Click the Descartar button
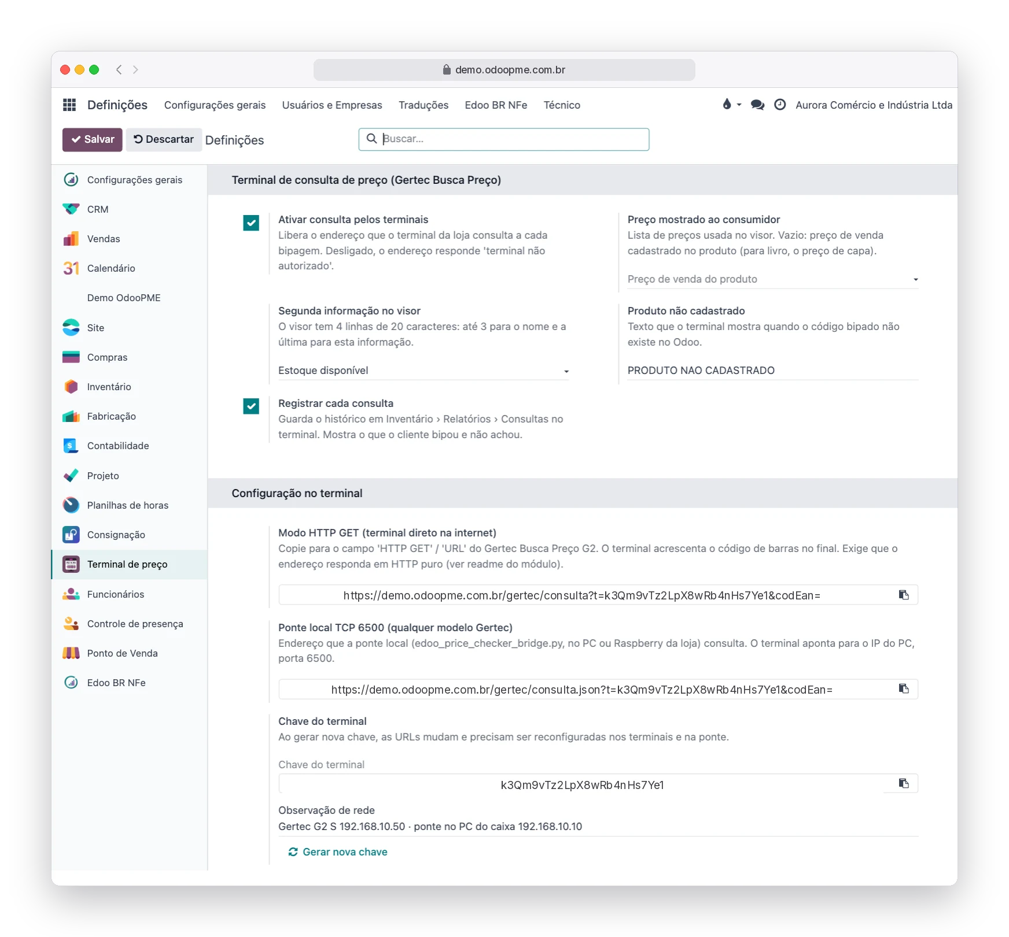Viewport: 1009px width, 937px height. point(164,139)
